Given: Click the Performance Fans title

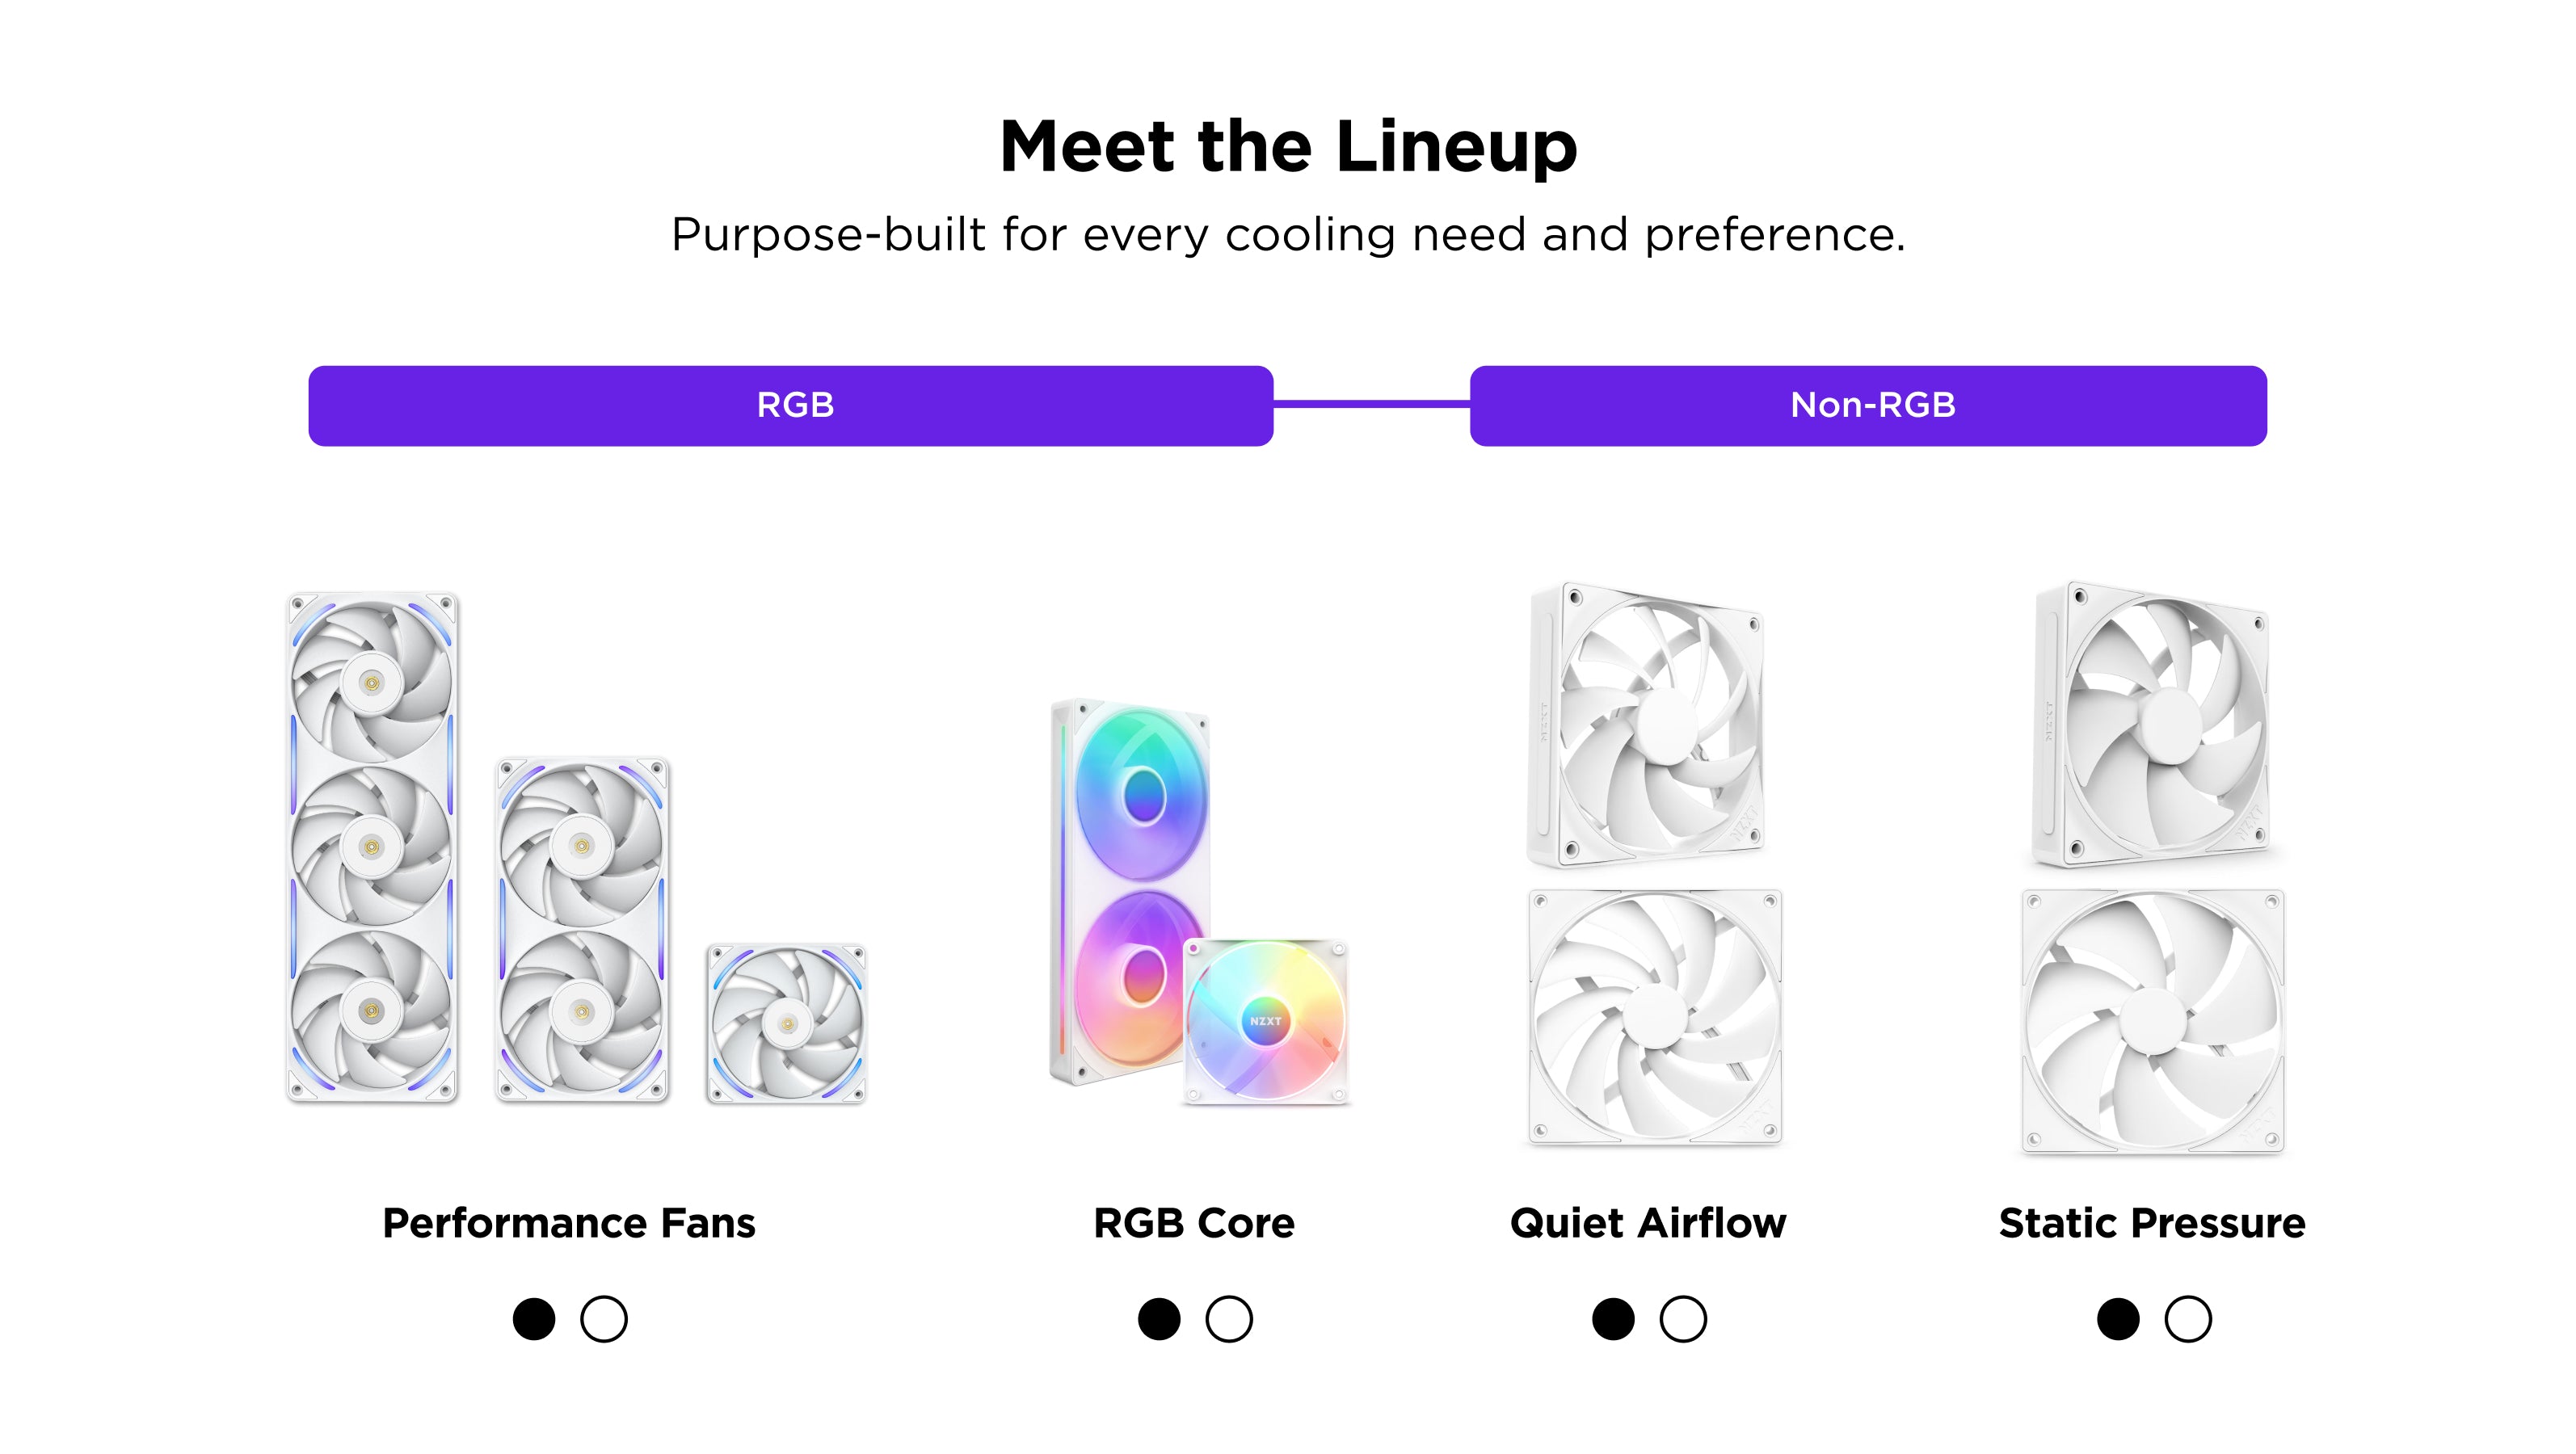Looking at the screenshot, I should pyautogui.click(x=569, y=1223).
